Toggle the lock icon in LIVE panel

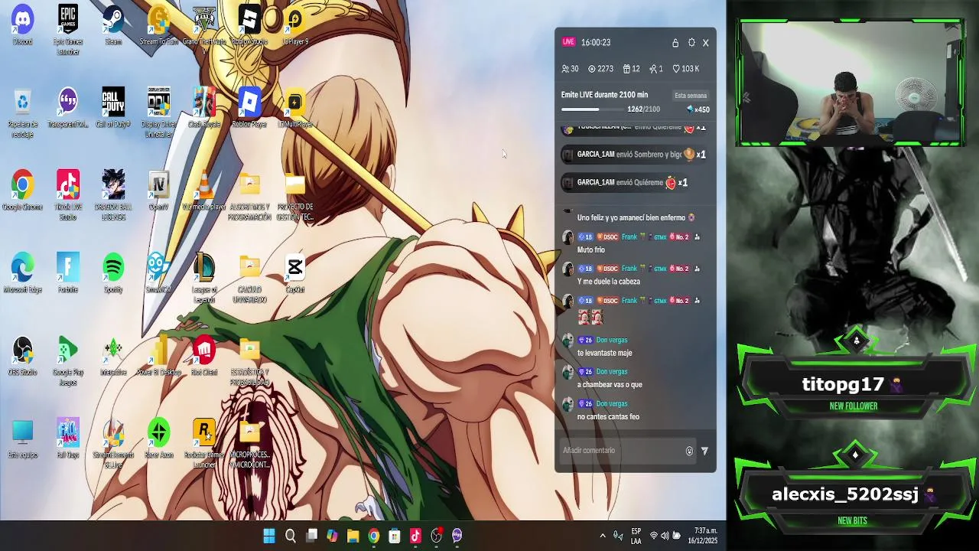[x=675, y=43]
